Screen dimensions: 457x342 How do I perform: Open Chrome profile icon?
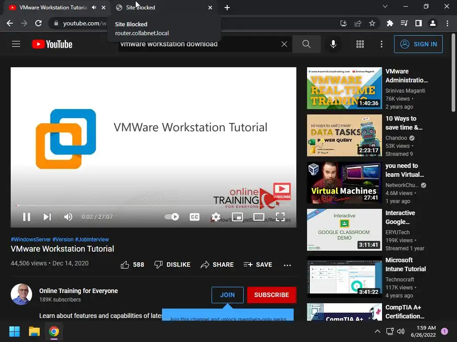pyautogui.click(x=433, y=23)
